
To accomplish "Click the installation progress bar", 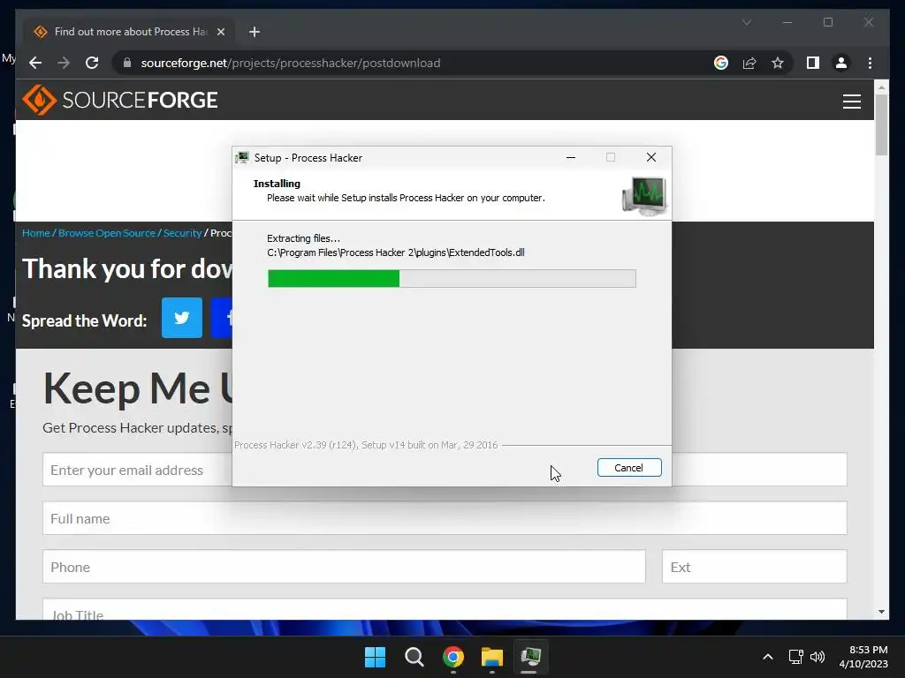I will point(452,278).
